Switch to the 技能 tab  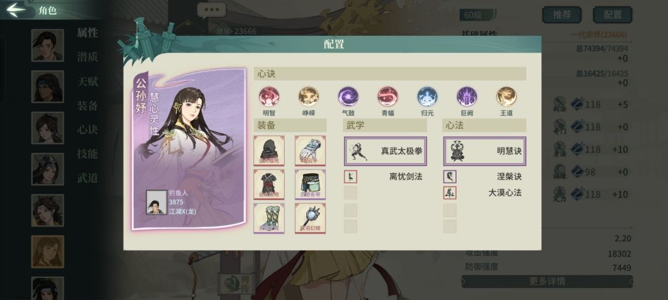[88, 154]
